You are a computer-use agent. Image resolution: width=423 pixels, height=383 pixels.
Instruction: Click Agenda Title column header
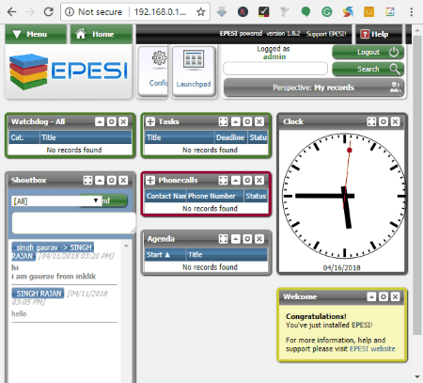click(227, 255)
